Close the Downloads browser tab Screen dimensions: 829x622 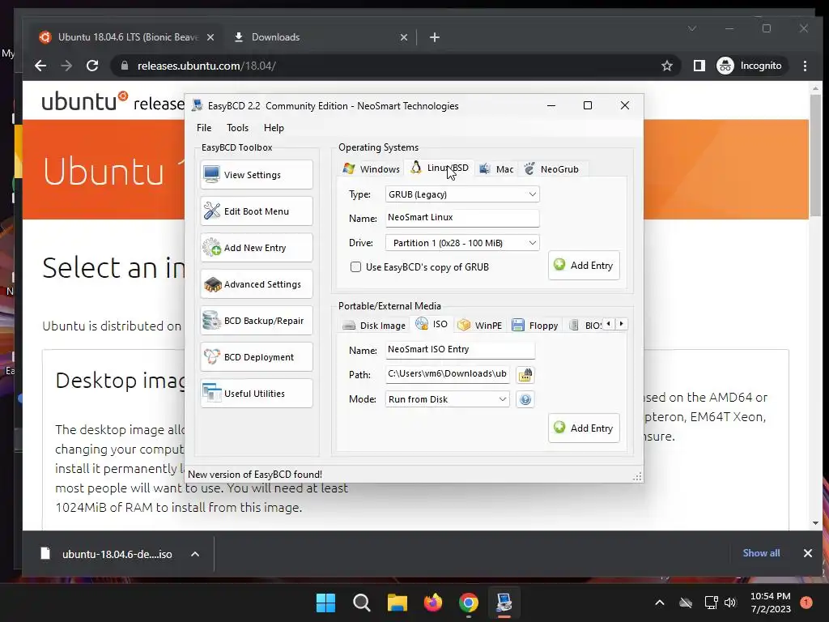click(403, 37)
